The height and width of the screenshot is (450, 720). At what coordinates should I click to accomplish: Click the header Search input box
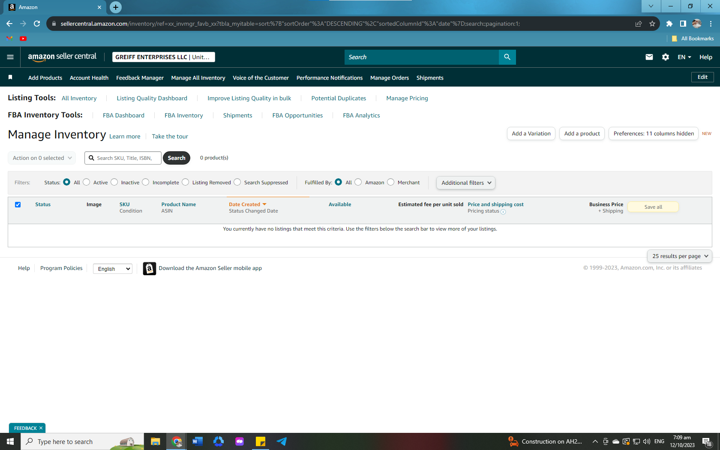click(422, 57)
